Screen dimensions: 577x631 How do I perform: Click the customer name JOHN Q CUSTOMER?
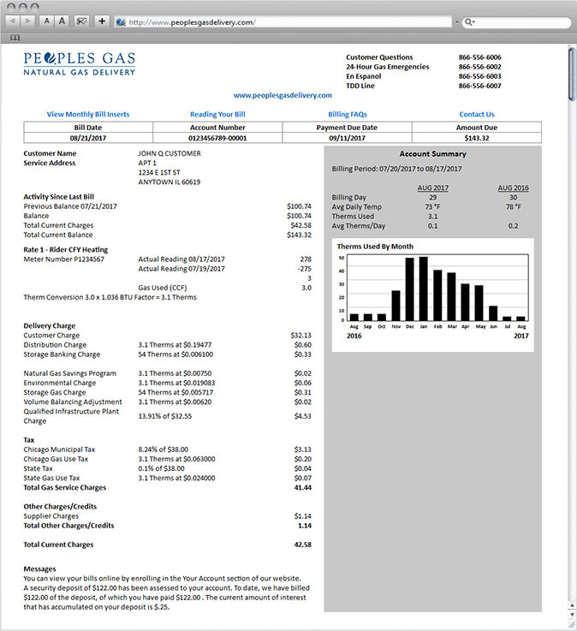170,153
